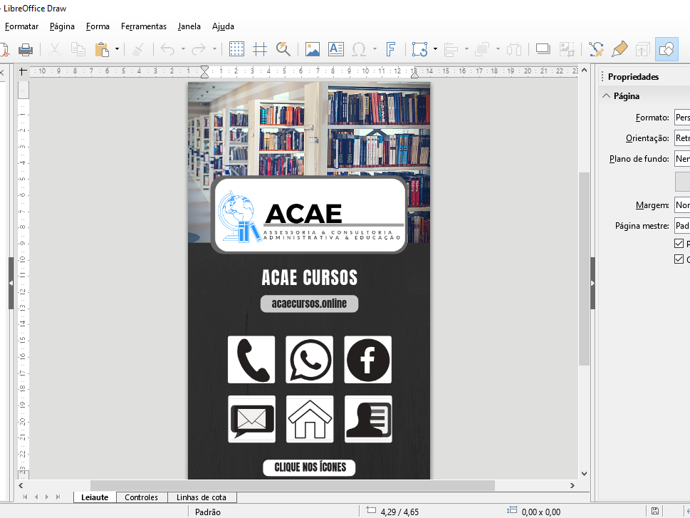Open the Transformations dropdown arrow

(435, 49)
